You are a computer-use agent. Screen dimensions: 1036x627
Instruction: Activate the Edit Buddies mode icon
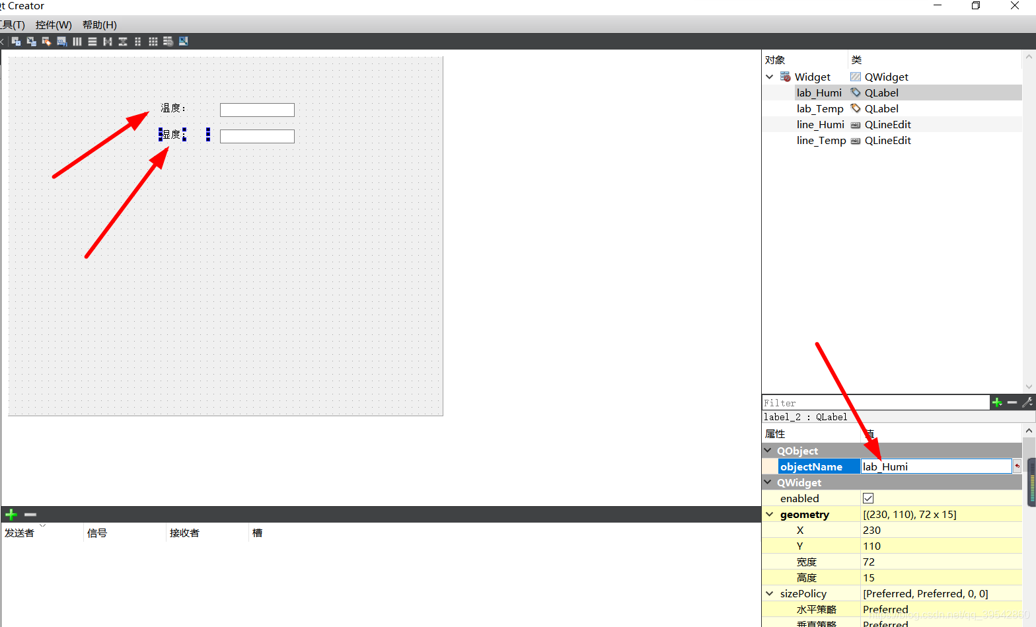pos(46,42)
